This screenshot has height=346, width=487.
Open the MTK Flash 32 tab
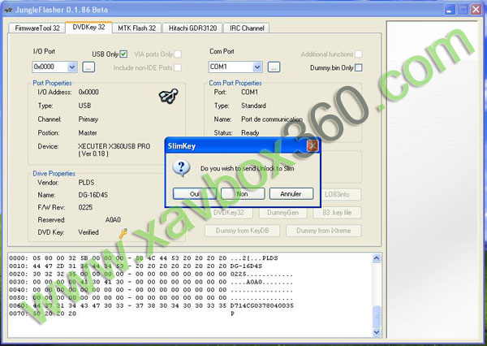tap(136, 28)
